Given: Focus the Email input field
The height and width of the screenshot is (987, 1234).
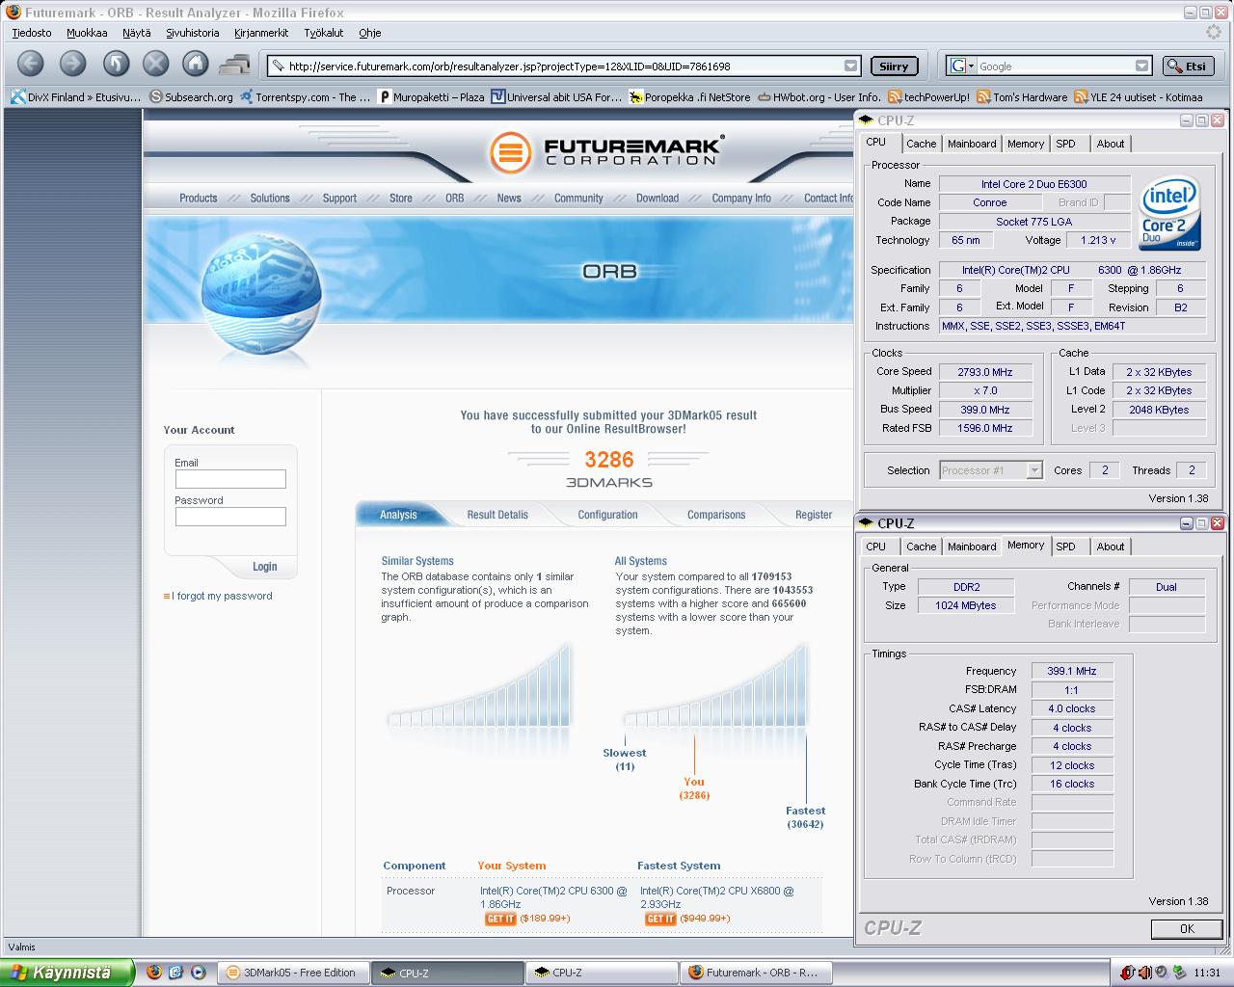Looking at the screenshot, I should point(230,479).
